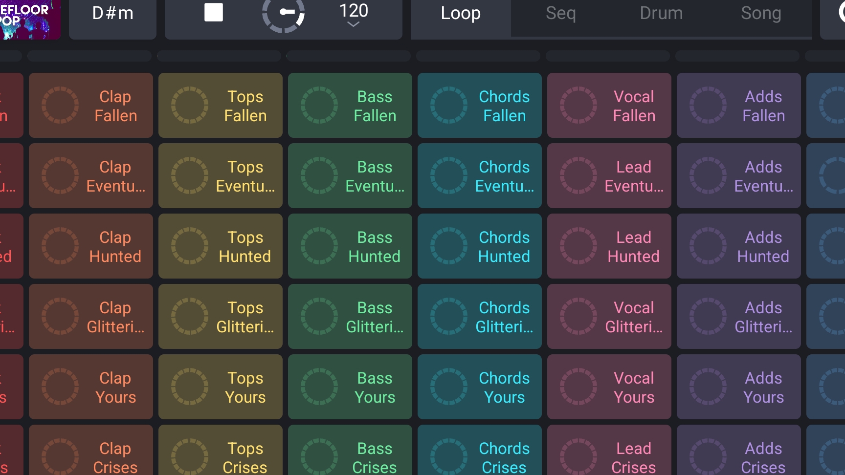Switch to the Seq tab
Viewport: 845px width, 475px height.
pos(560,14)
